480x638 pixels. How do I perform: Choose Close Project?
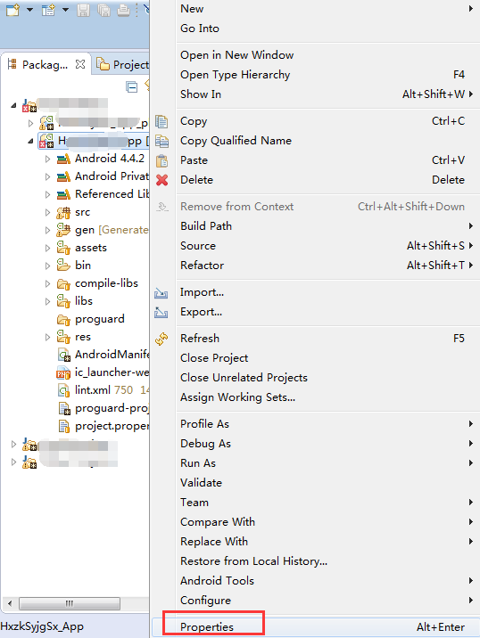(328, 358)
